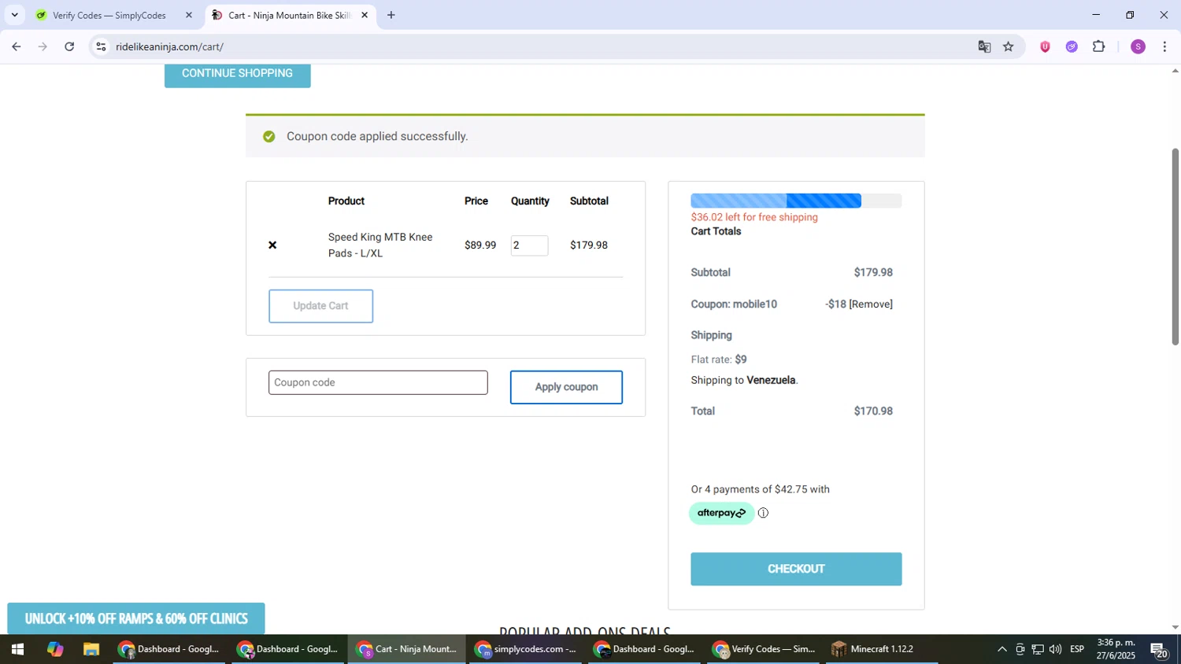Screen dimensions: 1181x664
Task: Open the Windows notification center
Action: coord(1160,650)
